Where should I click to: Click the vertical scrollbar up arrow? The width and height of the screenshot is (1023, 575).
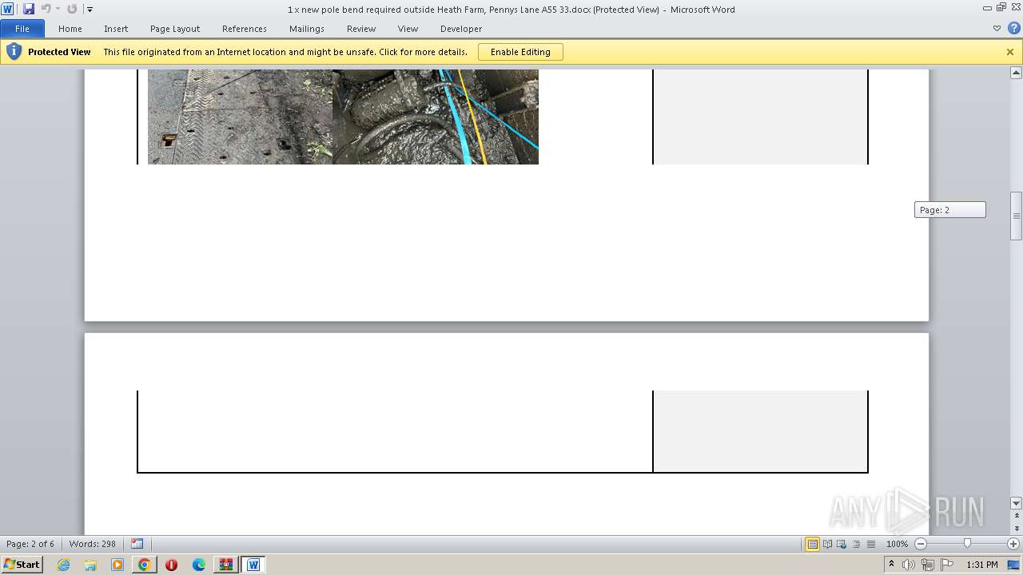point(1017,73)
